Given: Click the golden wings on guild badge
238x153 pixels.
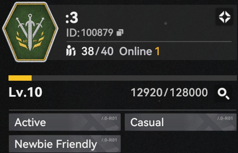Looking at the screenshot, I should pyautogui.click(x=30, y=41).
